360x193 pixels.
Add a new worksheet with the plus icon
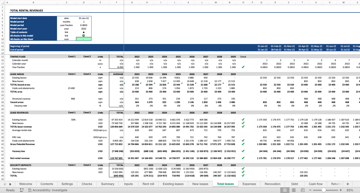(347, 184)
